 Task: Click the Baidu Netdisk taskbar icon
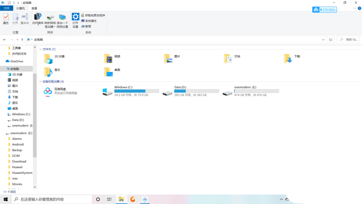pyautogui.click(x=145, y=199)
